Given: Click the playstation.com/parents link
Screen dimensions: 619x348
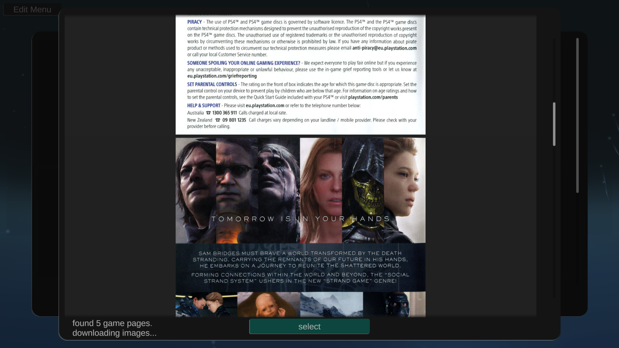Looking at the screenshot, I should point(373,97).
